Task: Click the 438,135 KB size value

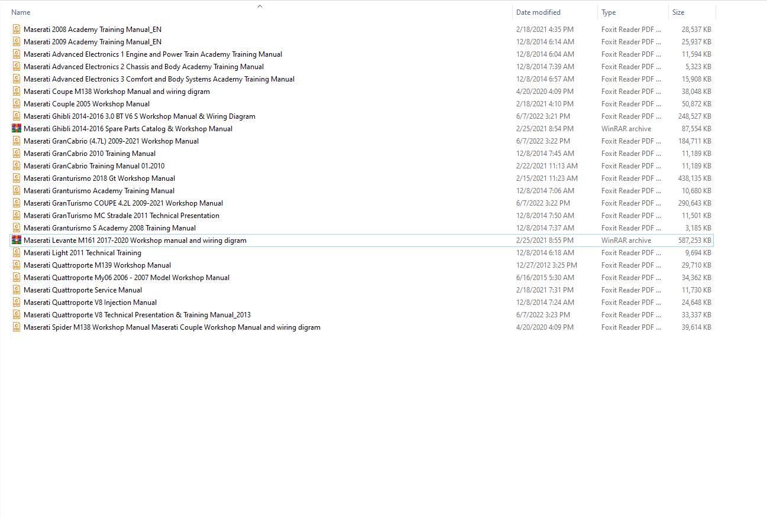Action: 694,178
